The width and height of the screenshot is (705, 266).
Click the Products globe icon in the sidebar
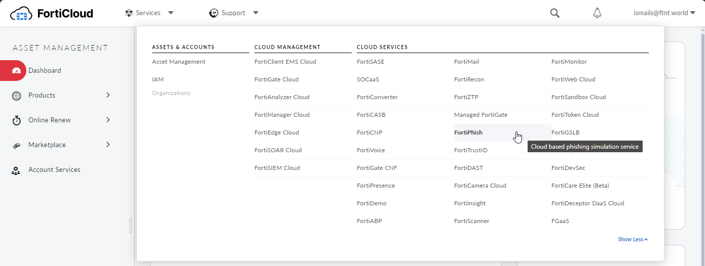click(x=16, y=95)
